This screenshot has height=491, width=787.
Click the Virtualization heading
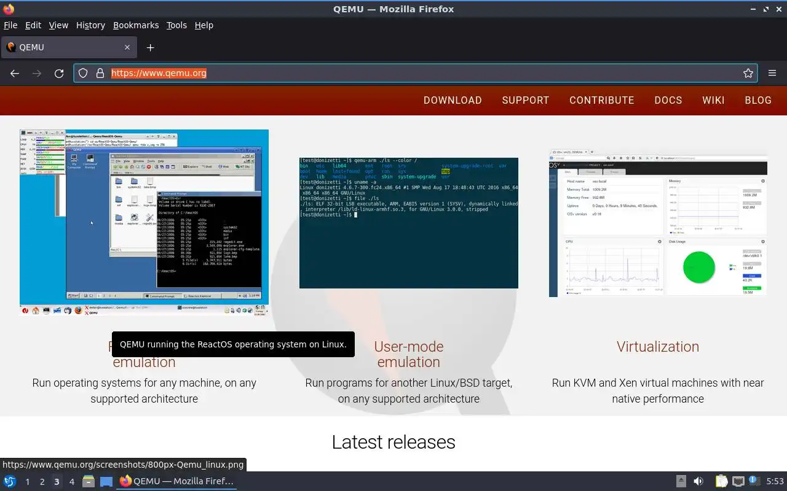click(x=658, y=346)
